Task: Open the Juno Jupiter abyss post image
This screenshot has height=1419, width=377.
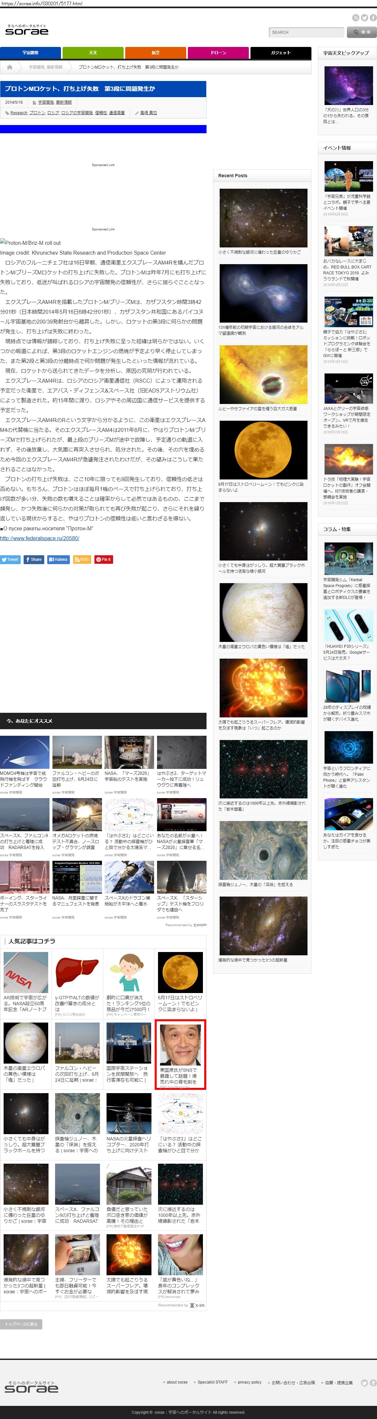Action: click(263, 851)
